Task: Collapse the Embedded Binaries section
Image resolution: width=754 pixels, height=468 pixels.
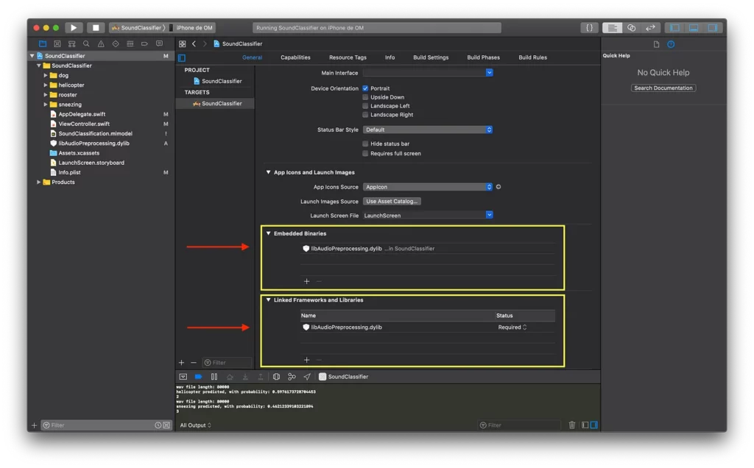Action: pyautogui.click(x=268, y=233)
